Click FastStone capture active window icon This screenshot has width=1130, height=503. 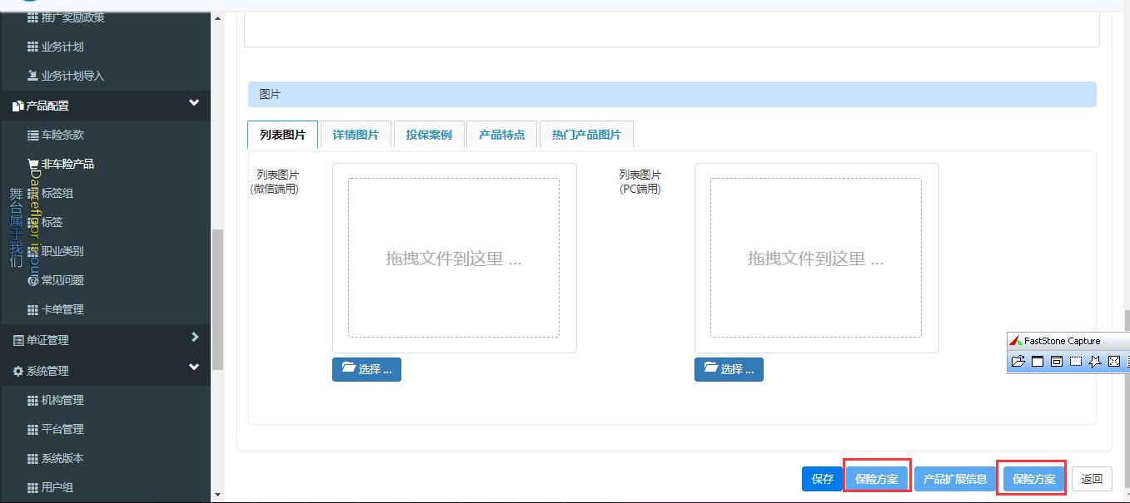1038,361
